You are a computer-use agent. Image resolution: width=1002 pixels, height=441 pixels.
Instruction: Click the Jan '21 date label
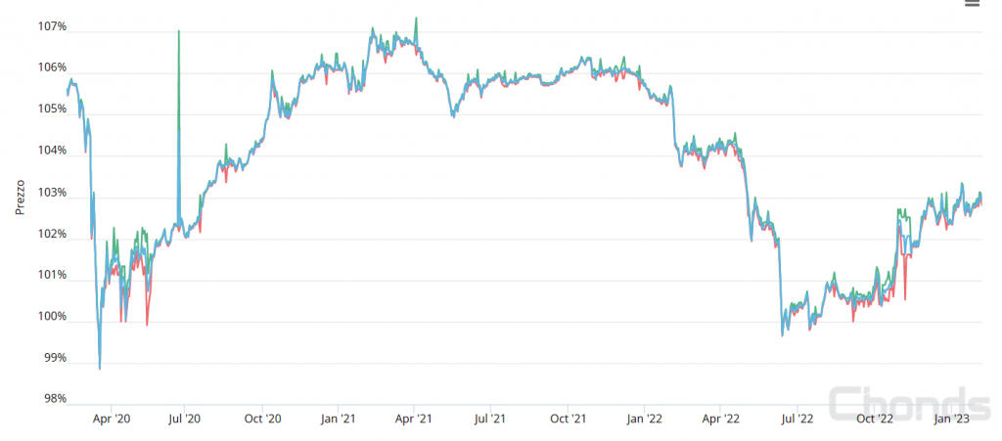338,419
